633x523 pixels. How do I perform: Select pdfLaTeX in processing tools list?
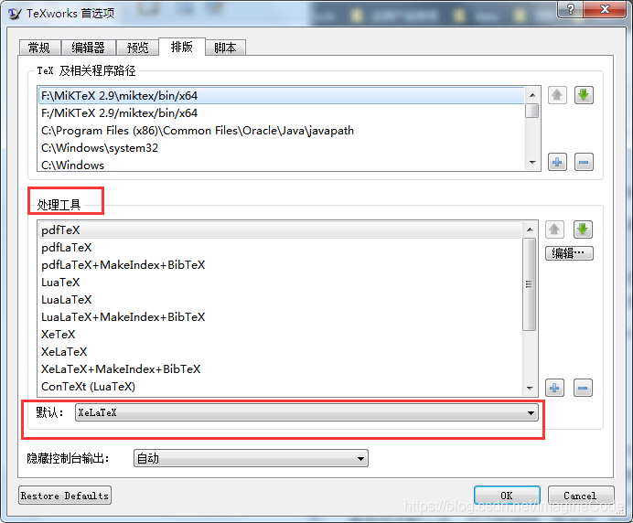(281, 248)
